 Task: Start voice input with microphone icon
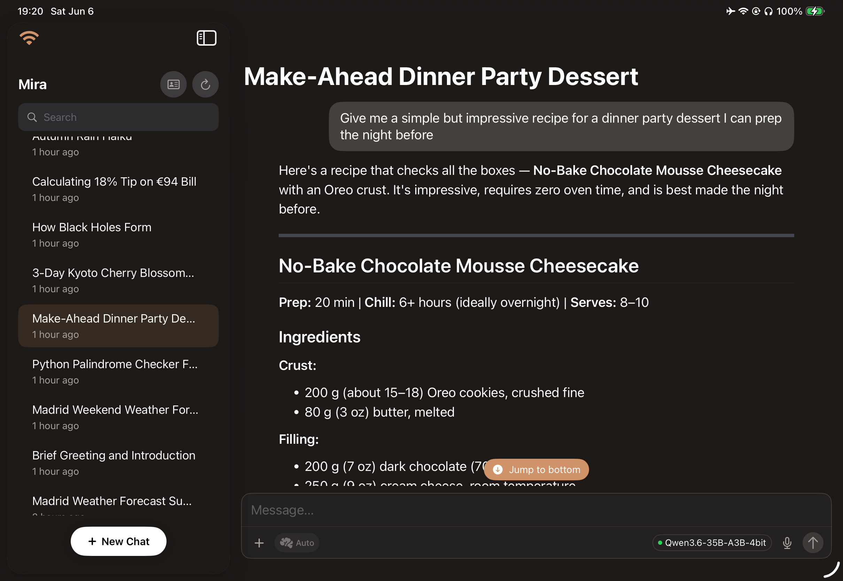[x=787, y=543]
